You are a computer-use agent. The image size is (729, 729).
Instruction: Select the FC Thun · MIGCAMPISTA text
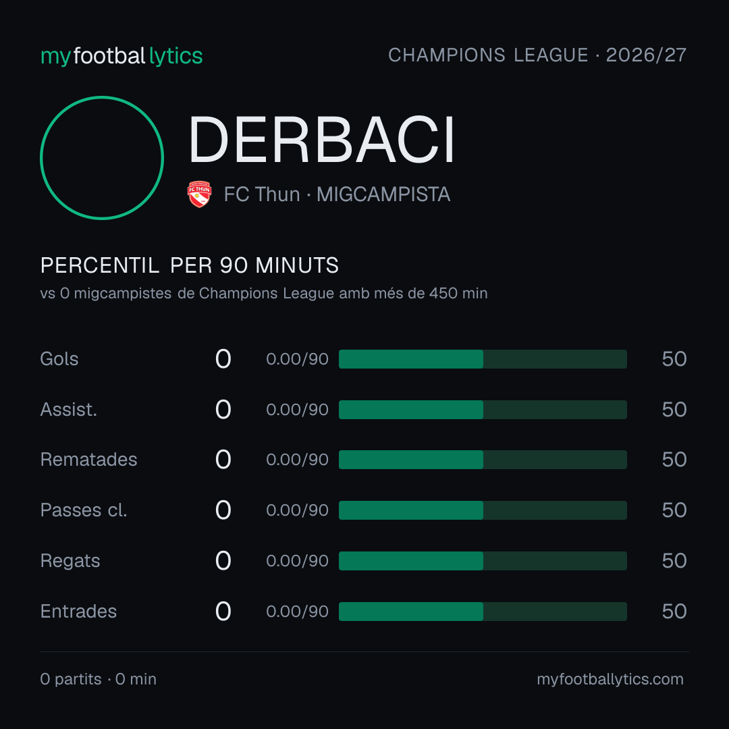[337, 194]
